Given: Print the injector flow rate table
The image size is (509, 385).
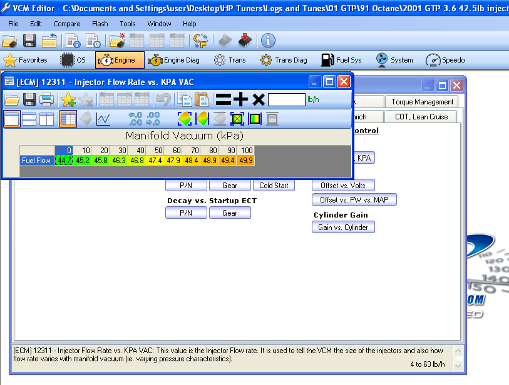Looking at the screenshot, I should click(x=46, y=99).
